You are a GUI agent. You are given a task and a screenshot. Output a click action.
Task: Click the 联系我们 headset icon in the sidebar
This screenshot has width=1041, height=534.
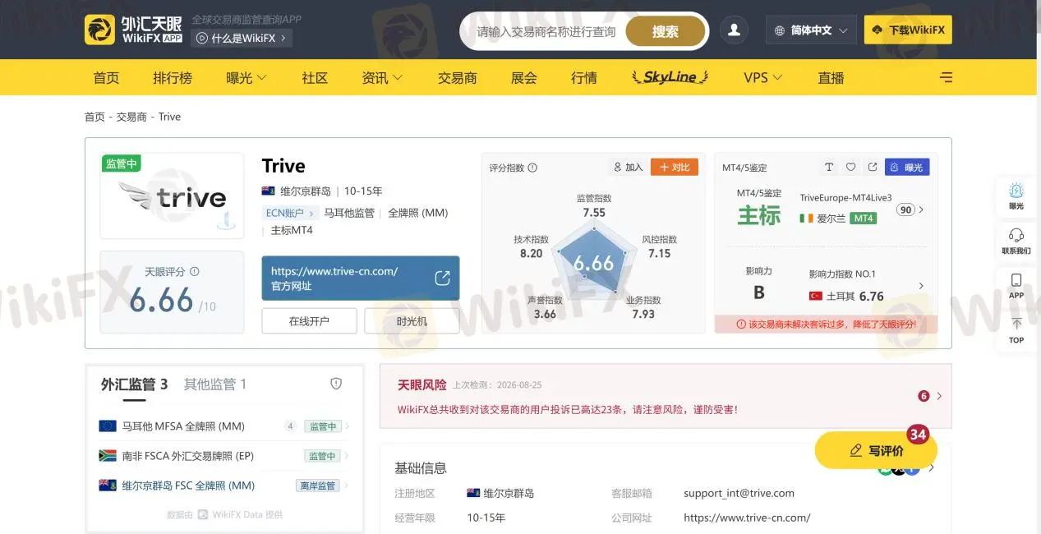(1016, 241)
